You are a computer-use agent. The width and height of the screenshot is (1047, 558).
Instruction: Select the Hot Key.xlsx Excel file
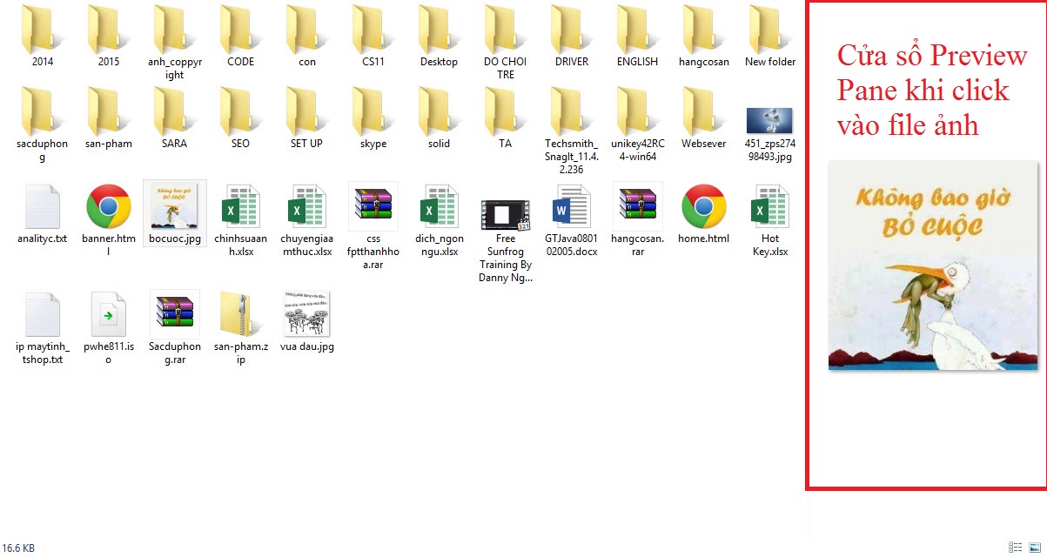point(769,220)
